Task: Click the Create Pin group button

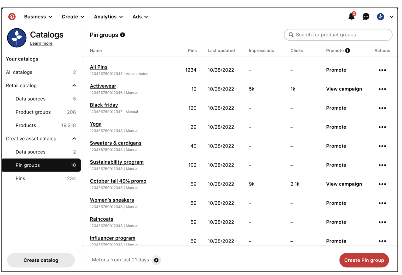Action: [x=364, y=260]
